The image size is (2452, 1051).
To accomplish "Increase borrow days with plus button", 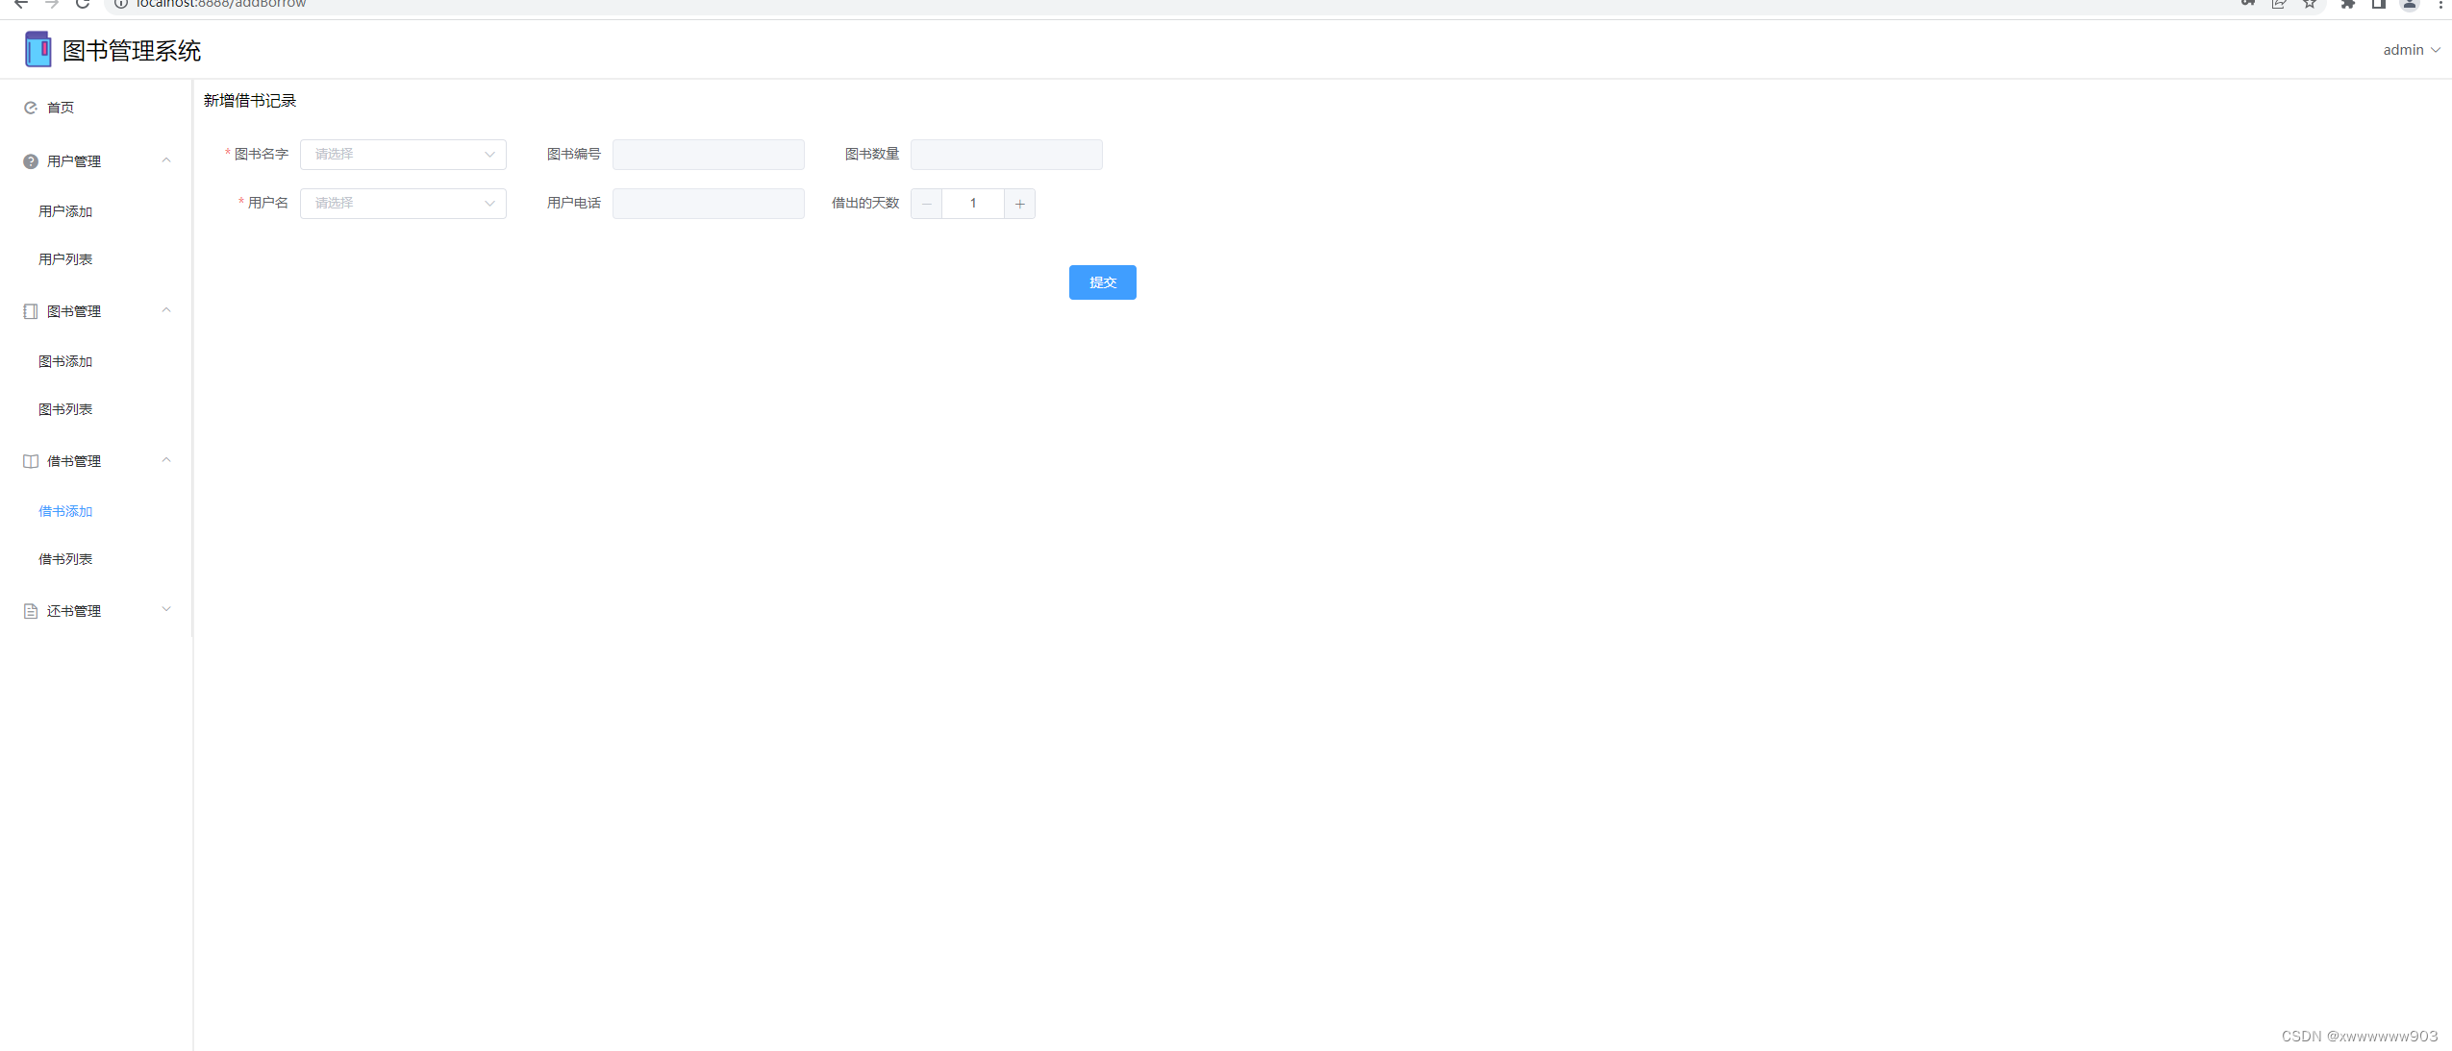I will [1019, 204].
